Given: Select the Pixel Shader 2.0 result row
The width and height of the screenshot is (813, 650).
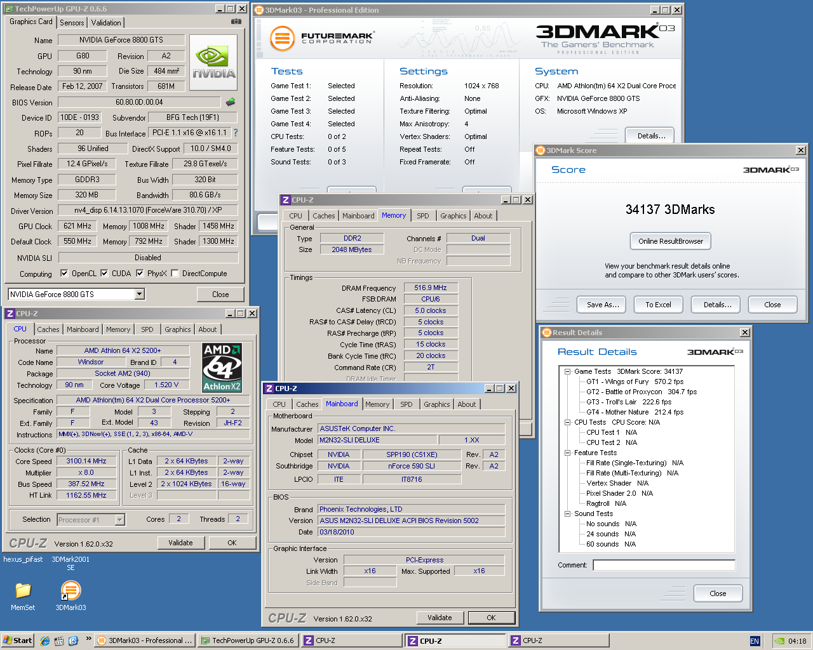Looking at the screenshot, I should (619, 494).
